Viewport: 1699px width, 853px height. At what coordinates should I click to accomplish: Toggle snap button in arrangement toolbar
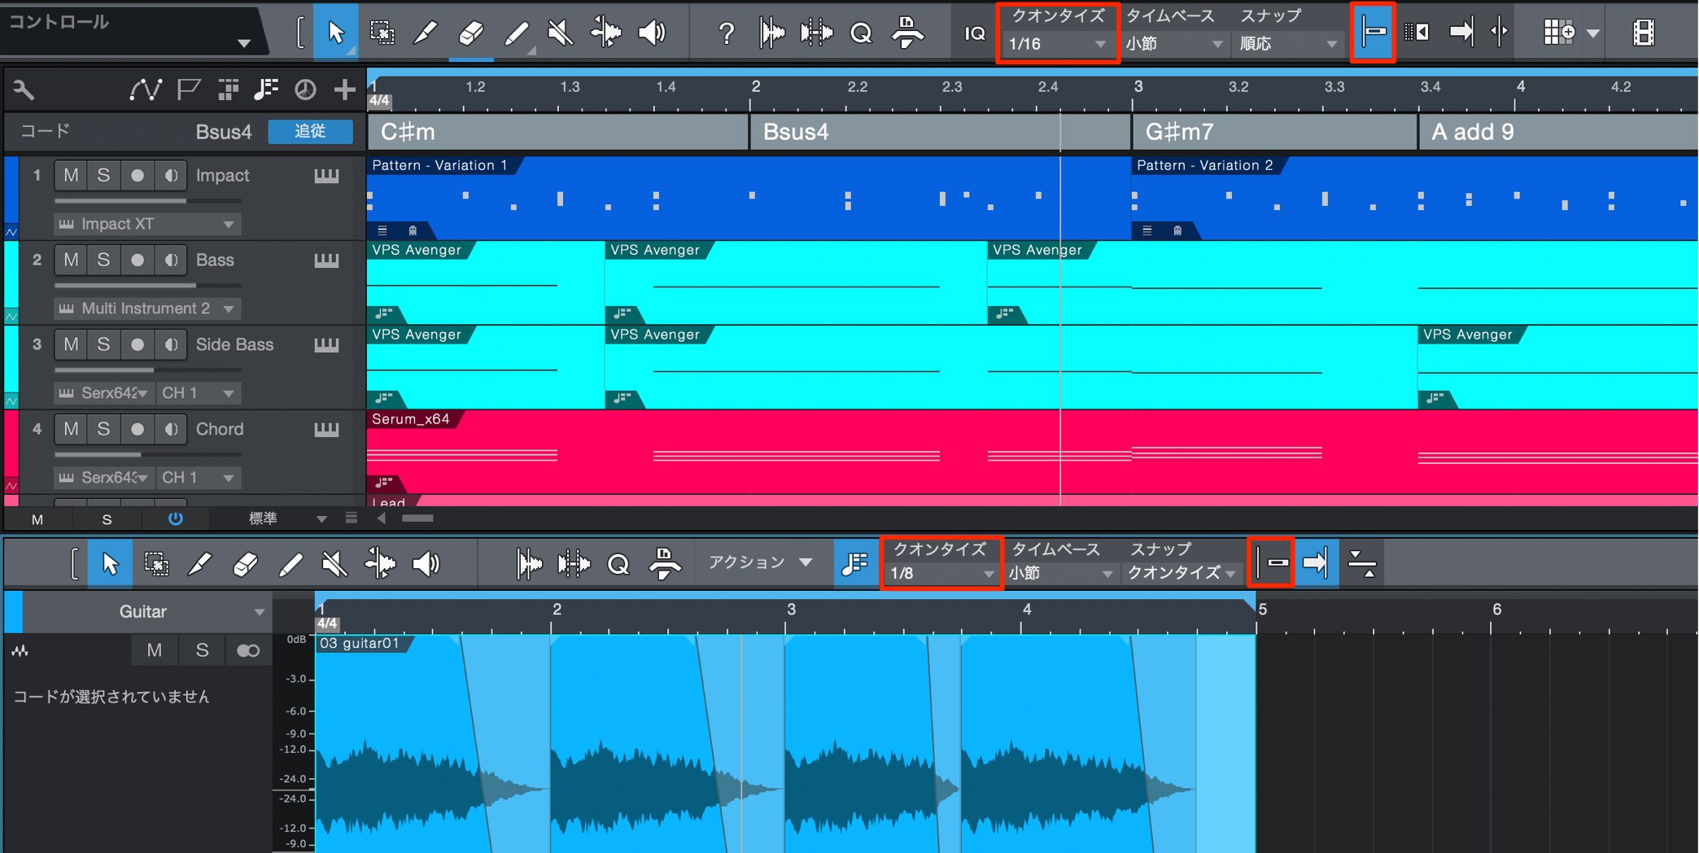pyautogui.click(x=1374, y=33)
